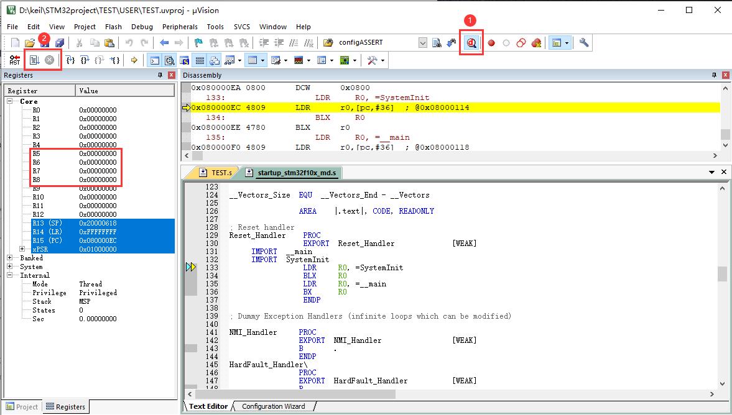Navigate backwards with the blue left arrow
The height and width of the screenshot is (415, 732).
[164, 43]
